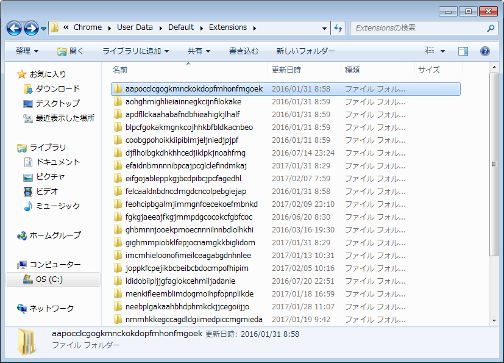
Task: Click User Data in the breadcrumb path
Action: pos(135,27)
